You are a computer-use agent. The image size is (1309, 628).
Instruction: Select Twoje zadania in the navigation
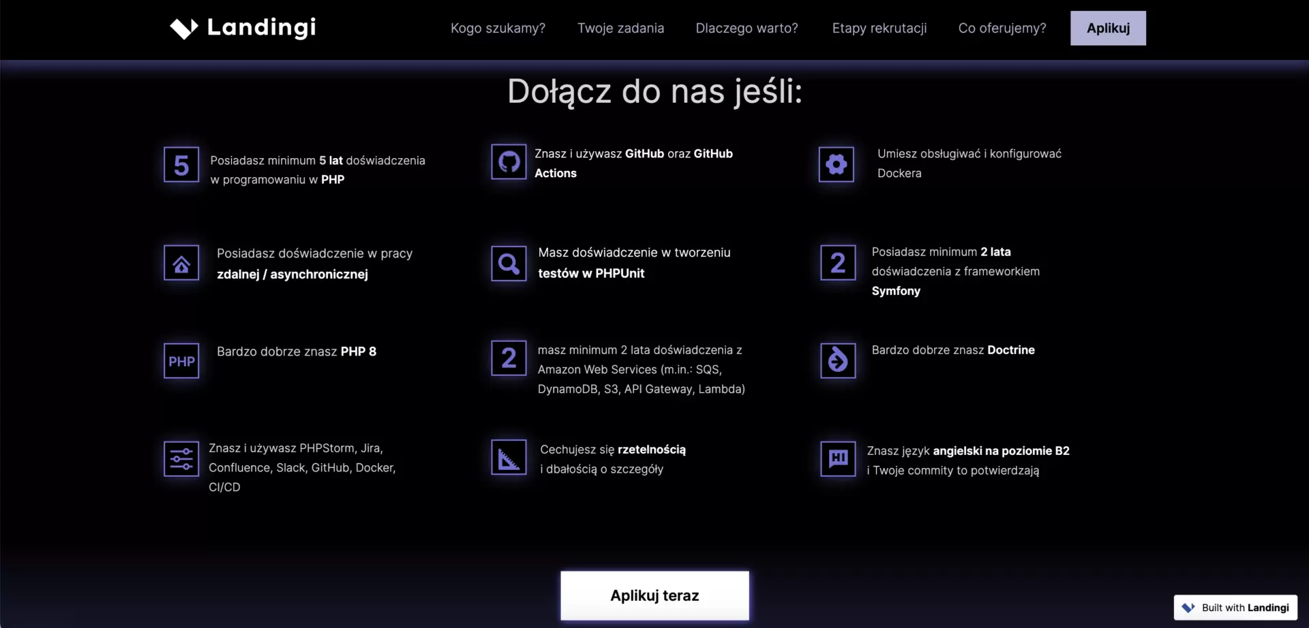[x=620, y=28]
